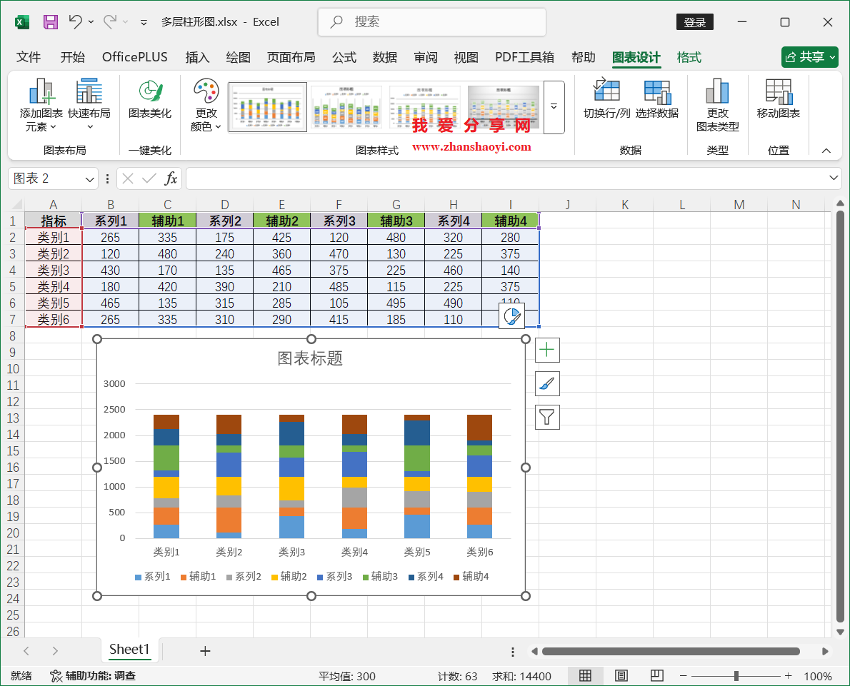Click the funnel Chart Filters button

pos(547,417)
